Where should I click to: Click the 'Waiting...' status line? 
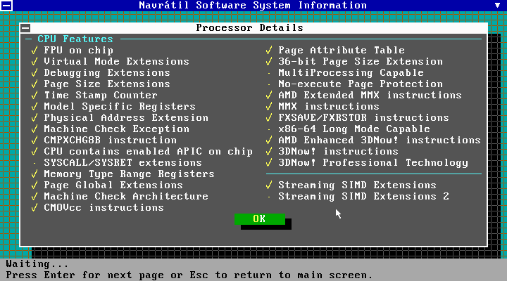[x=37, y=264]
